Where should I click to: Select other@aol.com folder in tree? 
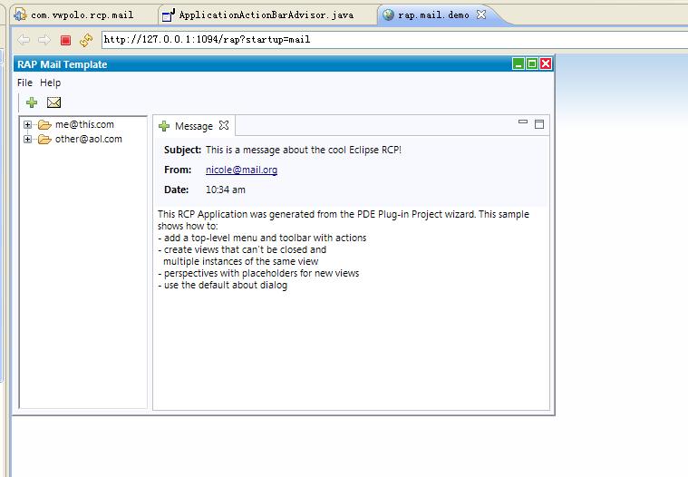pos(88,139)
